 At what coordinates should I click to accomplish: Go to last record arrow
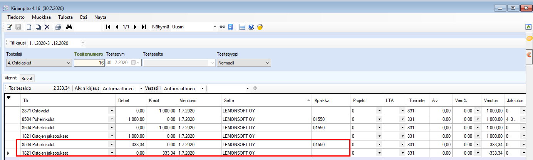pyautogui.click(x=144, y=27)
